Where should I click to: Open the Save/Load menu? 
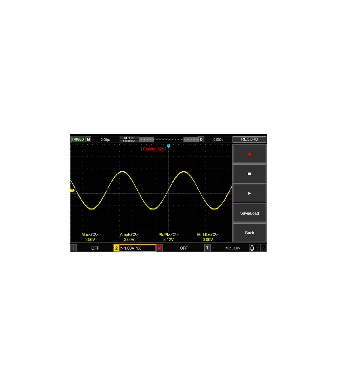249,213
